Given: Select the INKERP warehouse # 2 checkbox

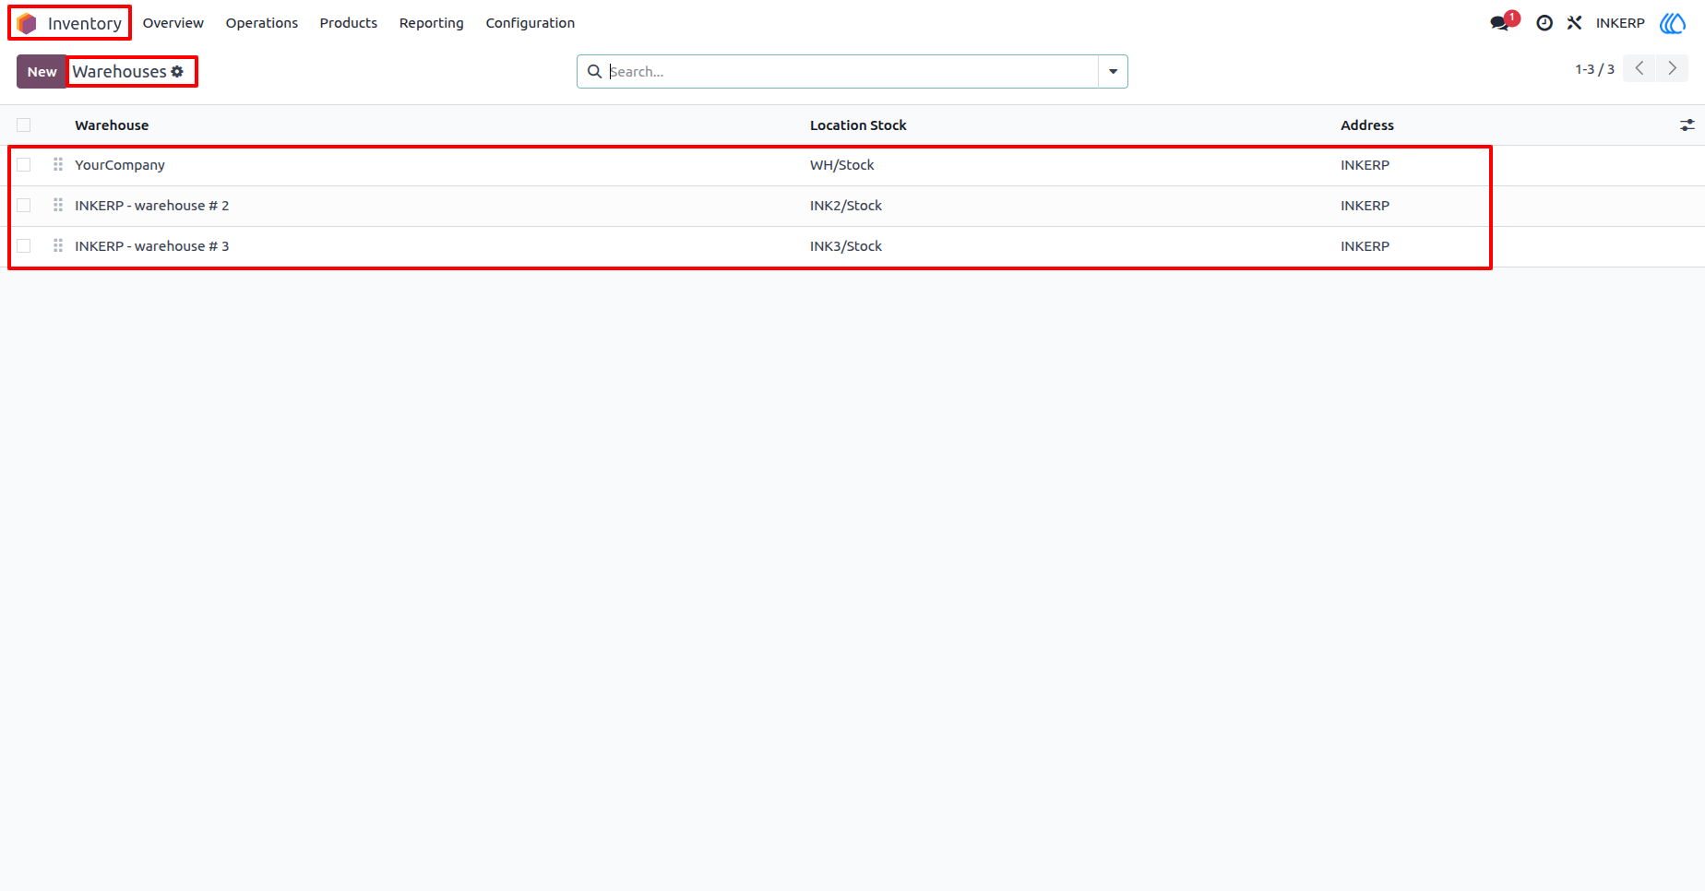Looking at the screenshot, I should pyautogui.click(x=24, y=206).
